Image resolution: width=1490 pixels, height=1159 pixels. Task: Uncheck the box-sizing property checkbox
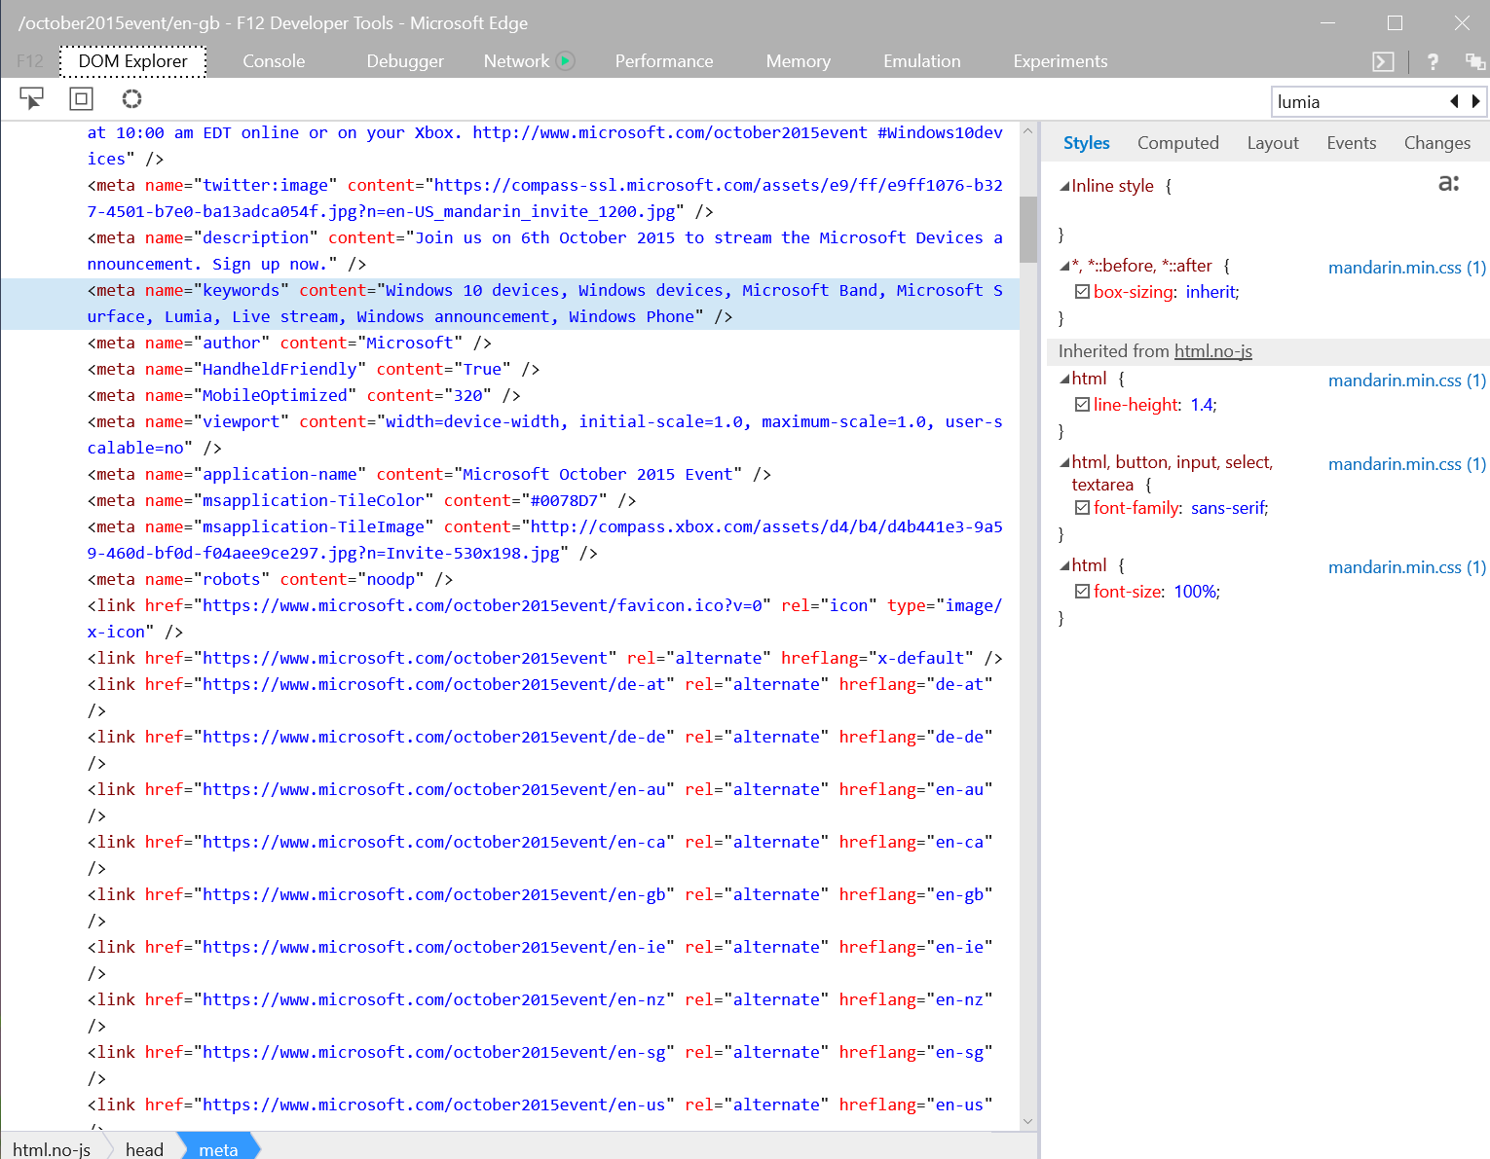pos(1082,292)
